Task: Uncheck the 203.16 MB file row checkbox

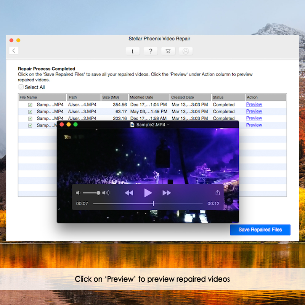Action: 30,119
